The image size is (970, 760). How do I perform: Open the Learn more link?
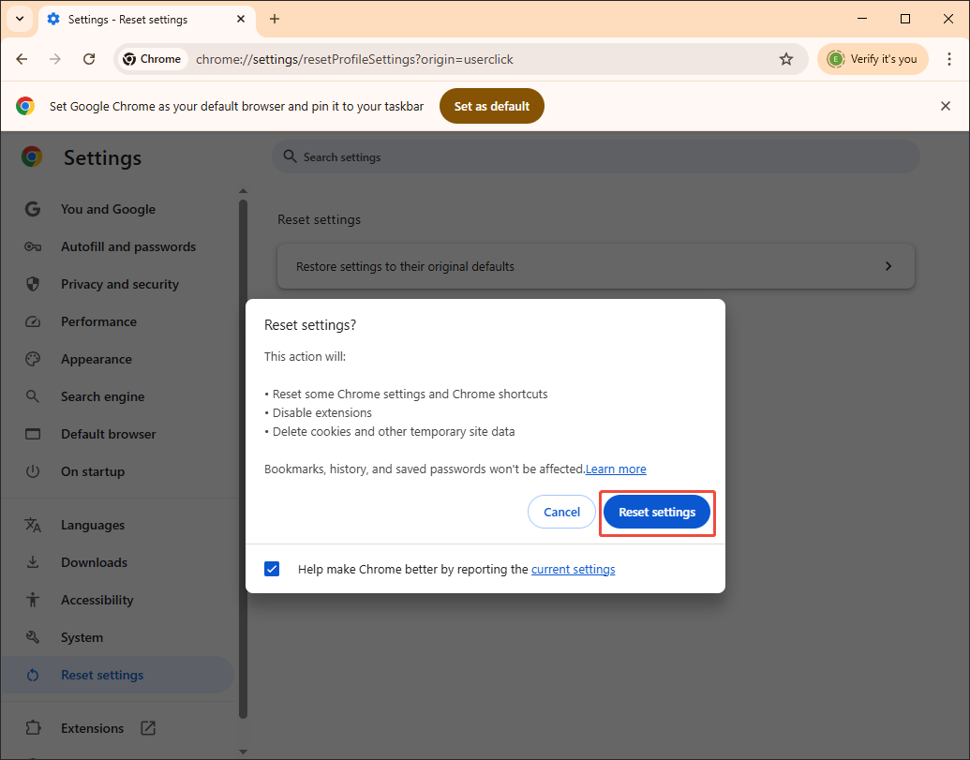pyautogui.click(x=616, y=469)
